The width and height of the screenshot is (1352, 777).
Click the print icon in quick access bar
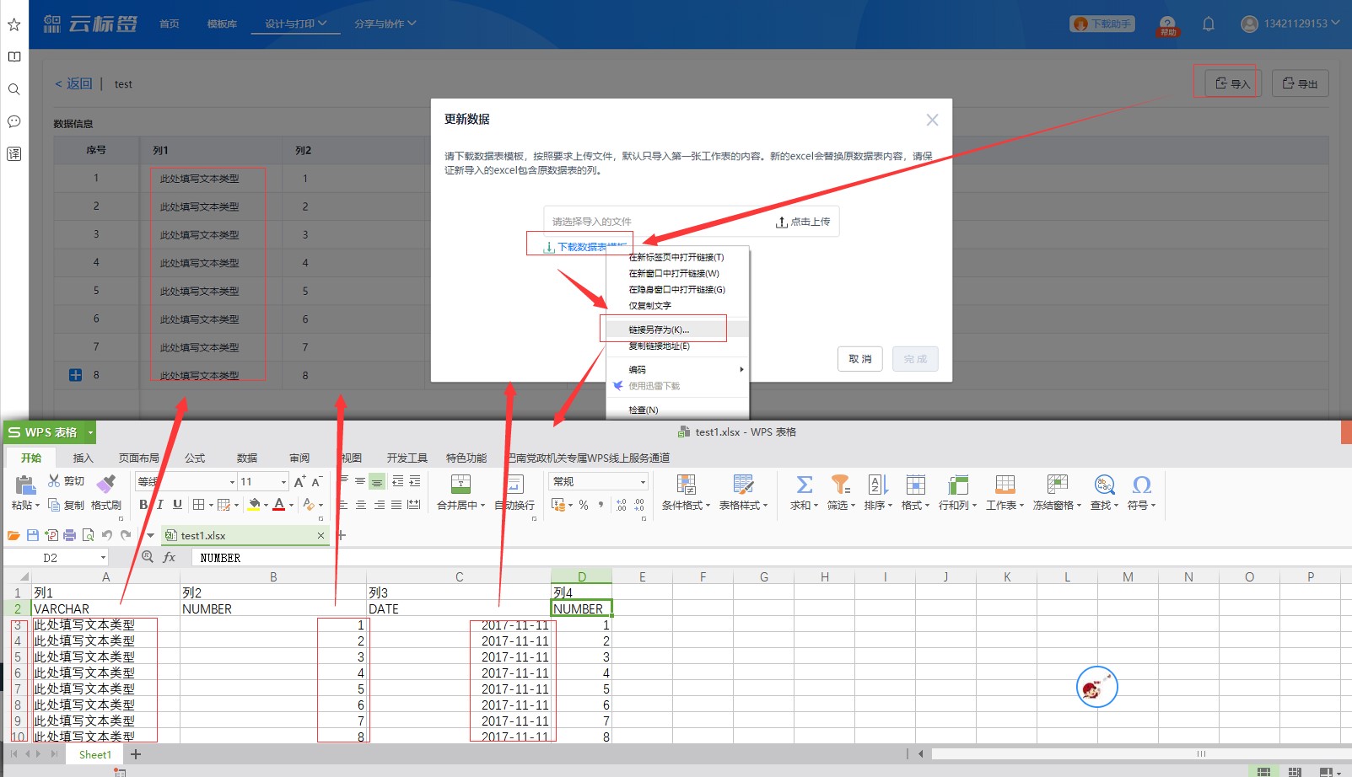coord(69,535)
